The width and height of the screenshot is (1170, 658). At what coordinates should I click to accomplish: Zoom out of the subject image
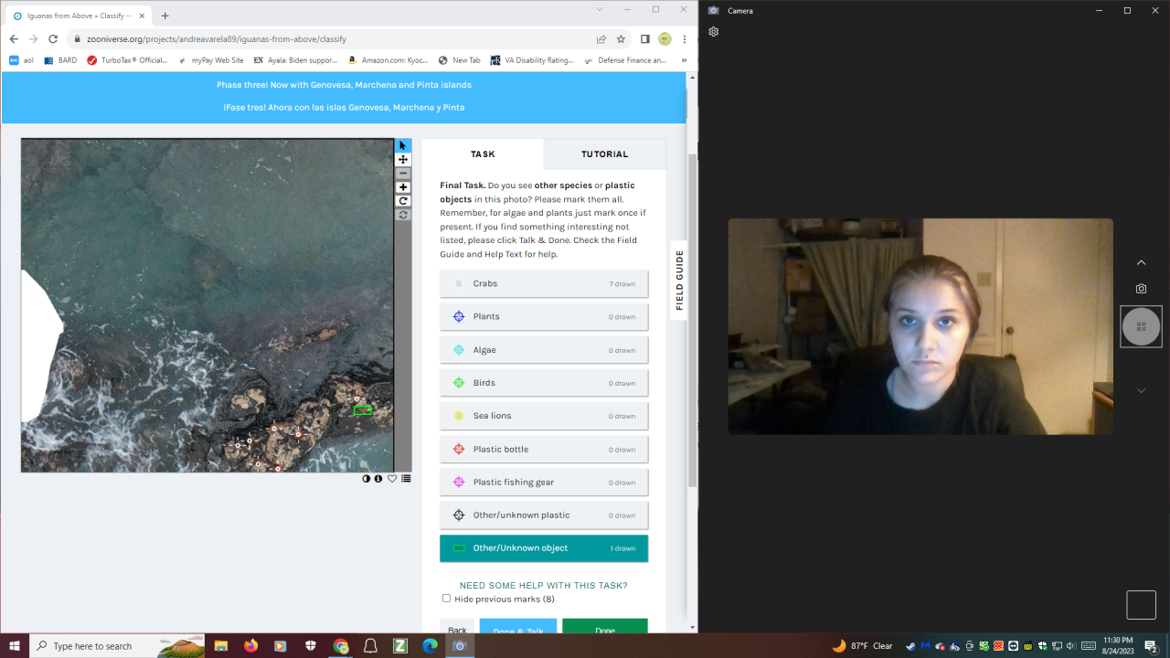403,173
